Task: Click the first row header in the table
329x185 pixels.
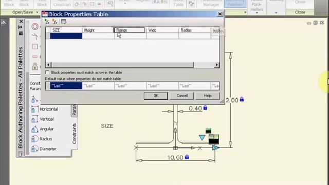Action: (48, 36)
